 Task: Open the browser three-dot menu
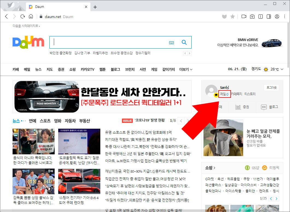point(285,17)
